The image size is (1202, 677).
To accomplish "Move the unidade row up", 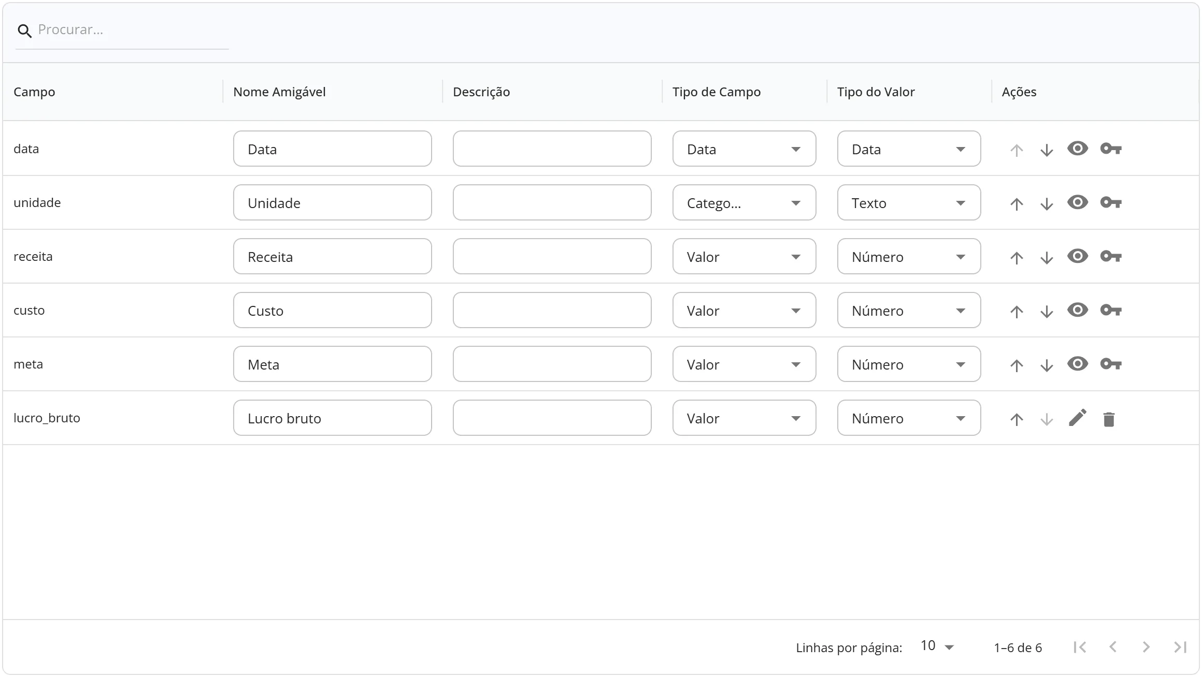I will point(1017,204).
